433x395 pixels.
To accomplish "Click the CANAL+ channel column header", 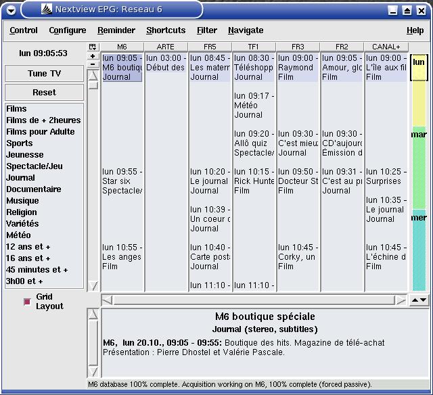I will [x=386, y=47].
